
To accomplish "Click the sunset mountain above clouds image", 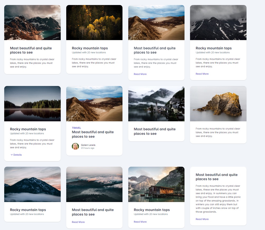I will [x=32, y=184].
